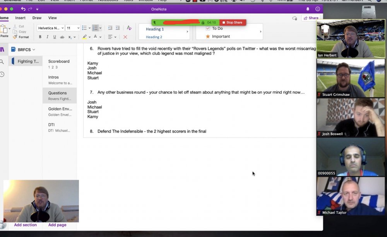Select Stuart Grimshaw's video tile
Screen dimensions: 387x237
(x=351, y=78)
